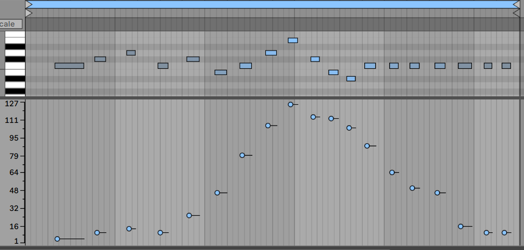524x250 pixels.
Task: Select the long first MIDI note
Action: [x=69, y=66]
